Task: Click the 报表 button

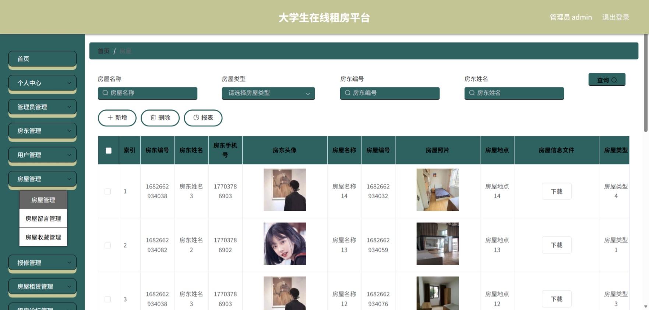Action: pos(203,118)
